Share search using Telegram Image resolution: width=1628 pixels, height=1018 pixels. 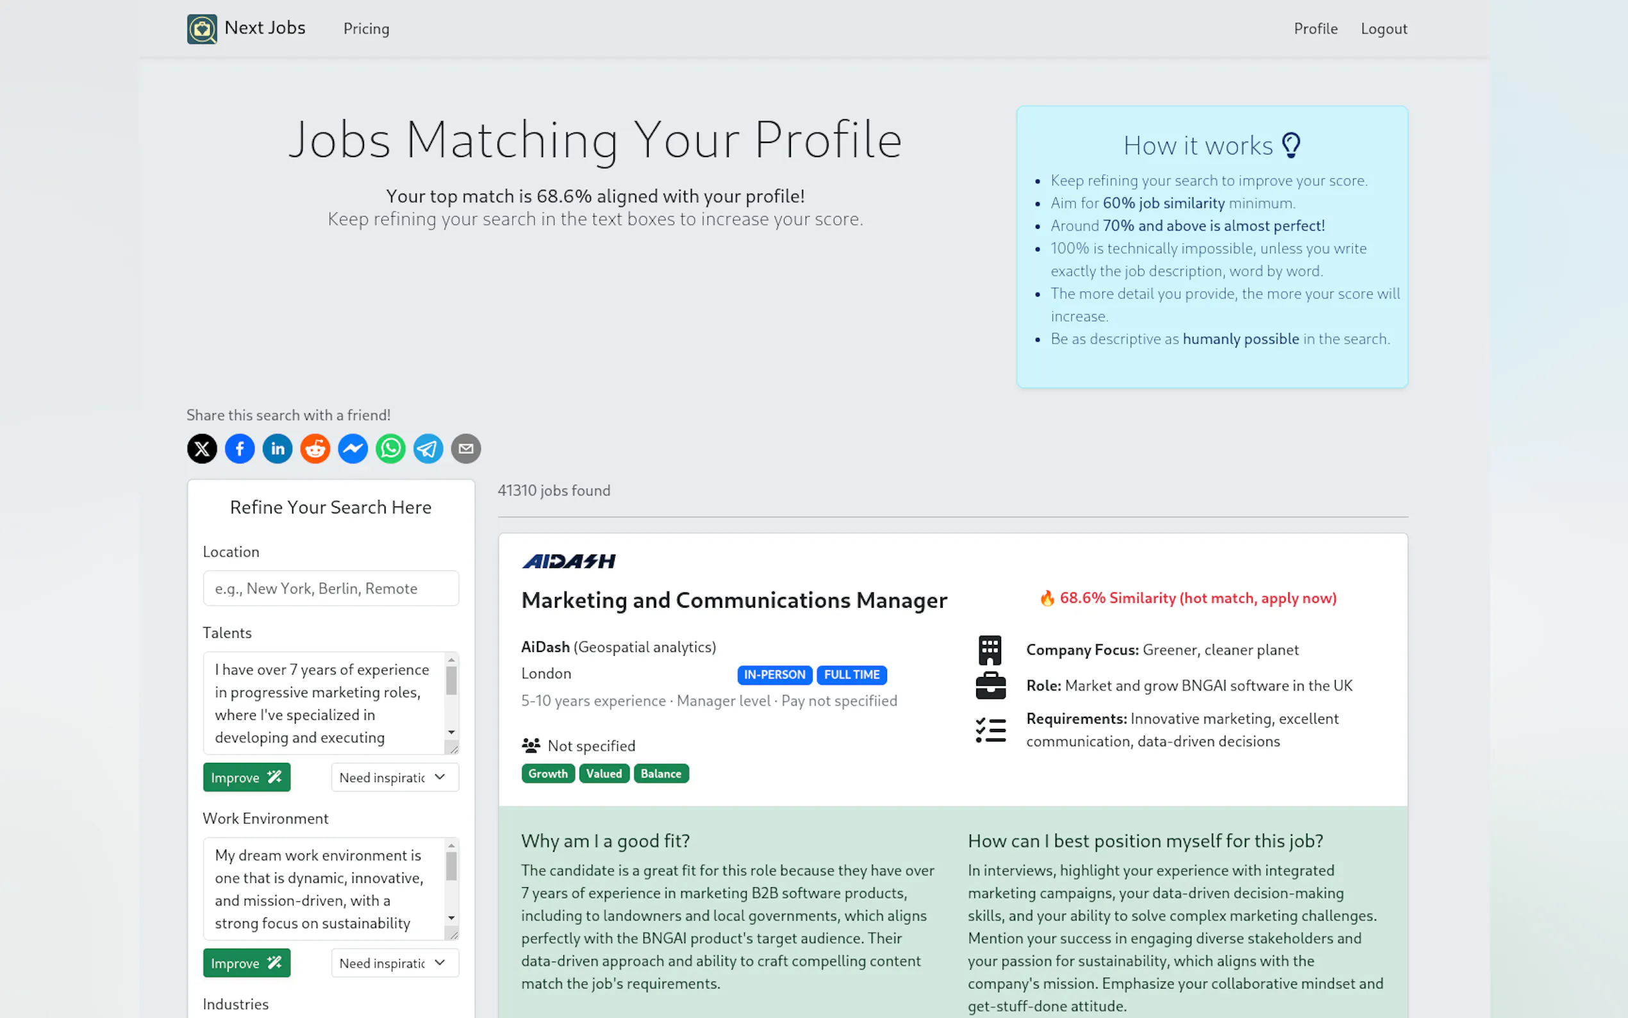point(428,448)
